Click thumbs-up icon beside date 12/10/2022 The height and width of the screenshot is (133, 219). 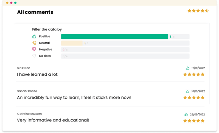[187, 68]
